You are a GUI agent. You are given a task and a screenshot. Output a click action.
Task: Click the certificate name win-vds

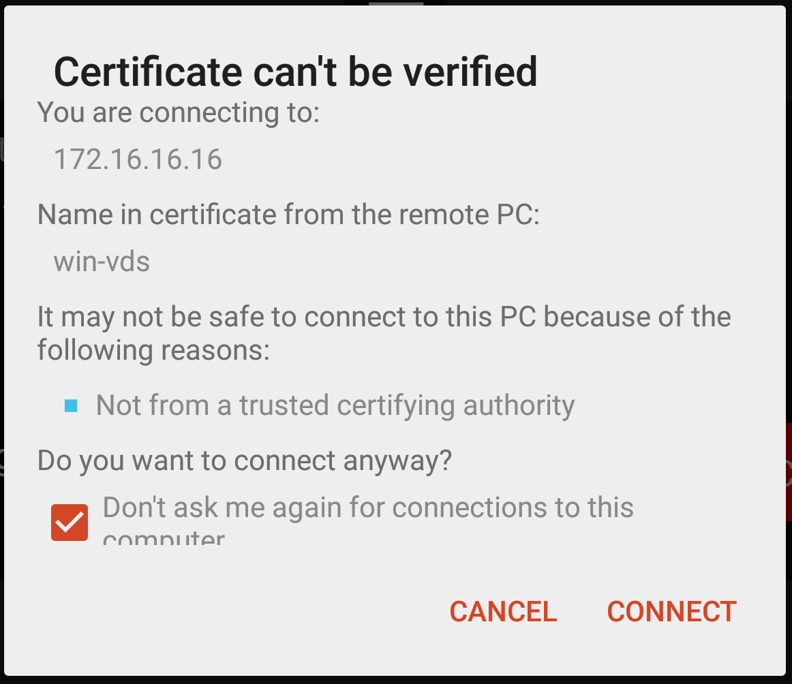point(102,262)
